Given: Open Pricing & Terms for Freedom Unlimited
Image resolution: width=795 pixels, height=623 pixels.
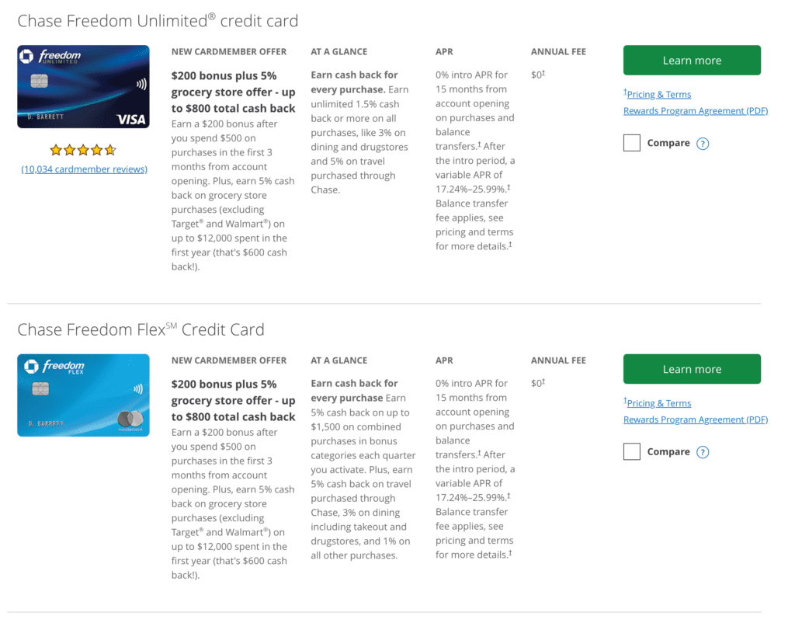Looking at the screenshot, I should (658, 95).
